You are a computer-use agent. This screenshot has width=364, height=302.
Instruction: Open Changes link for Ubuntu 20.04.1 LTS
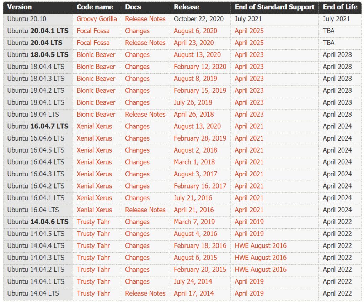point(137,31)
